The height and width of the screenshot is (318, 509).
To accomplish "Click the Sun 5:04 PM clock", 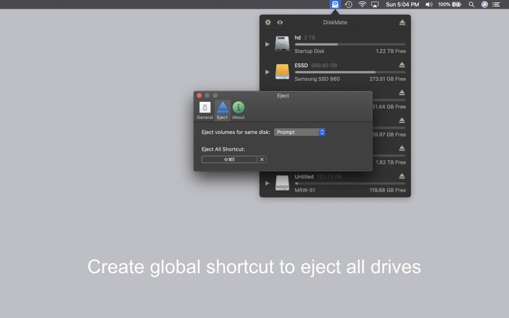I will 402,4.
